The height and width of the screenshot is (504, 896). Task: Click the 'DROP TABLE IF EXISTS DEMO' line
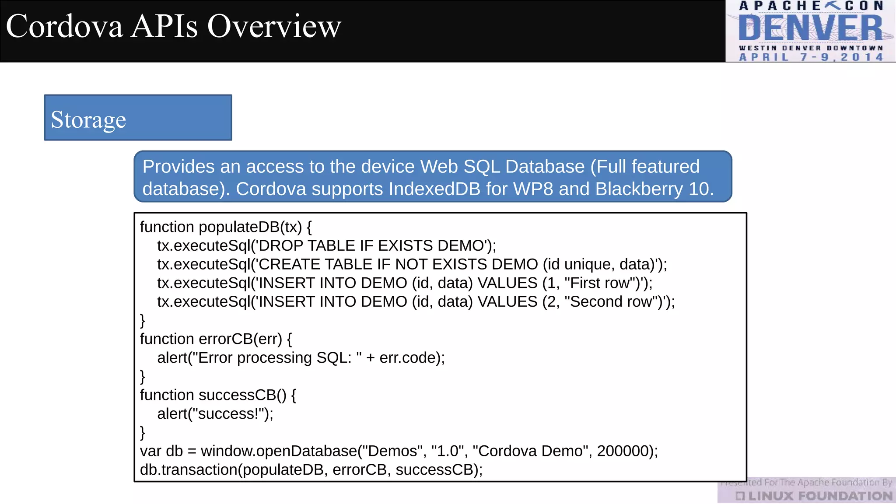tap(327, 246)
